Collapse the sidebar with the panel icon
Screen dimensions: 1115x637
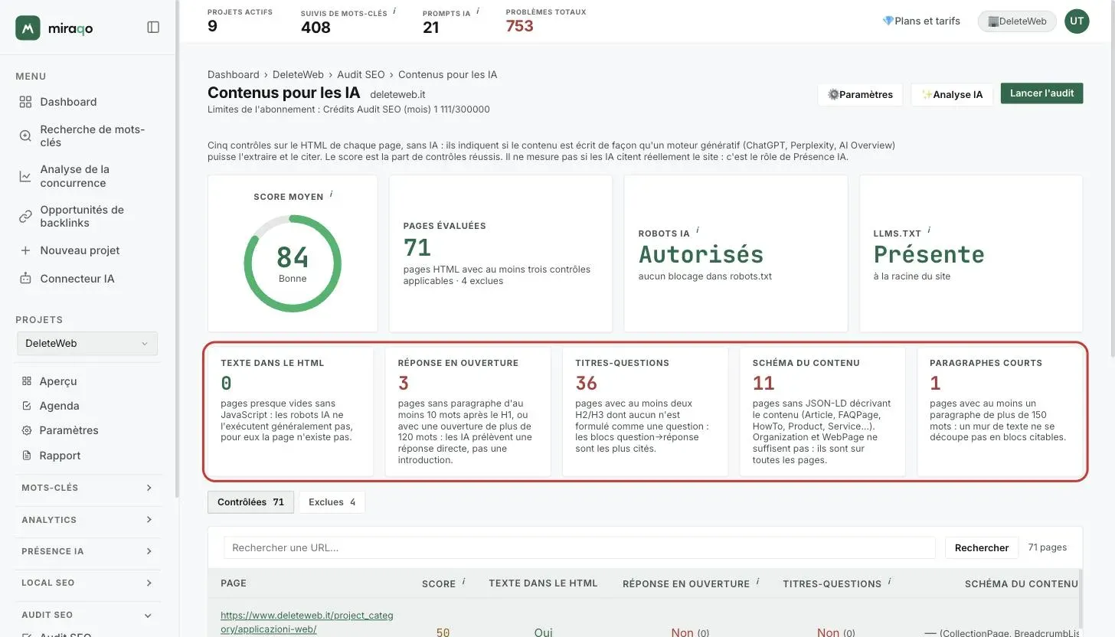point(153,28)
